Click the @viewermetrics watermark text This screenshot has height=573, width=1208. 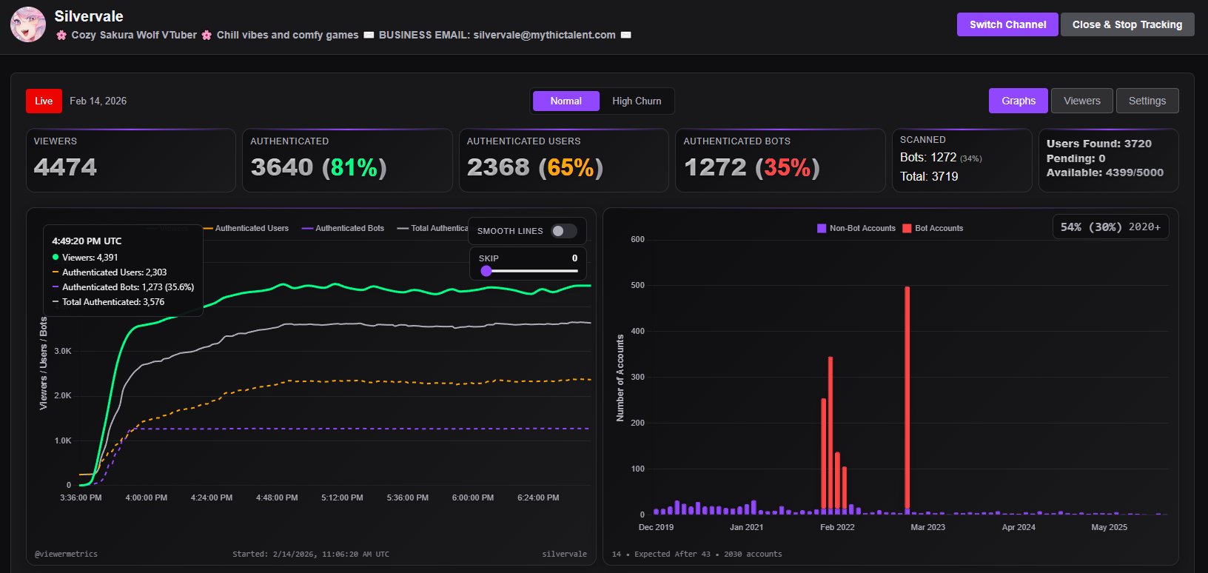[x=66, y=554]
